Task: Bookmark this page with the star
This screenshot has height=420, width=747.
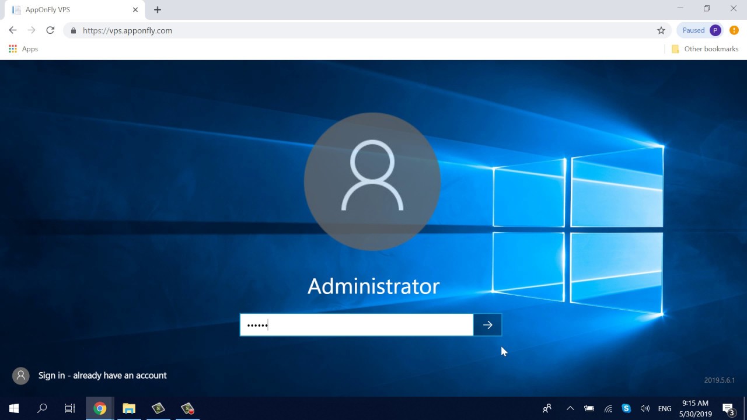Action: [661, 30]
